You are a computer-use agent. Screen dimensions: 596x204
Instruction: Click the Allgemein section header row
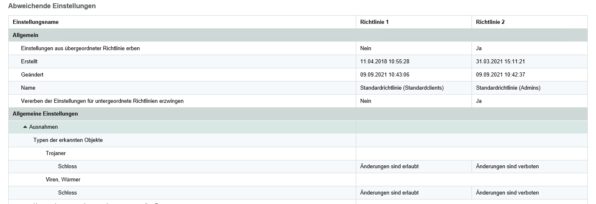pyautogui.click(x=26, y=35)
